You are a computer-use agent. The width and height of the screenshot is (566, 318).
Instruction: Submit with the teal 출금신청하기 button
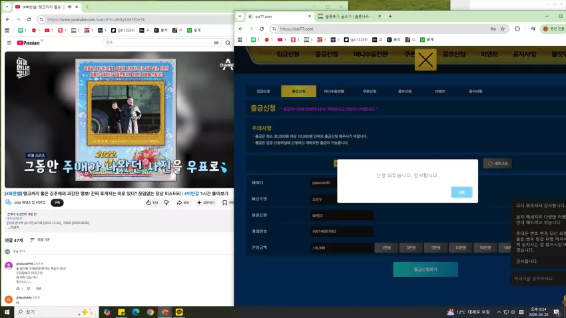pyautogui.click(x=425, y=269)
